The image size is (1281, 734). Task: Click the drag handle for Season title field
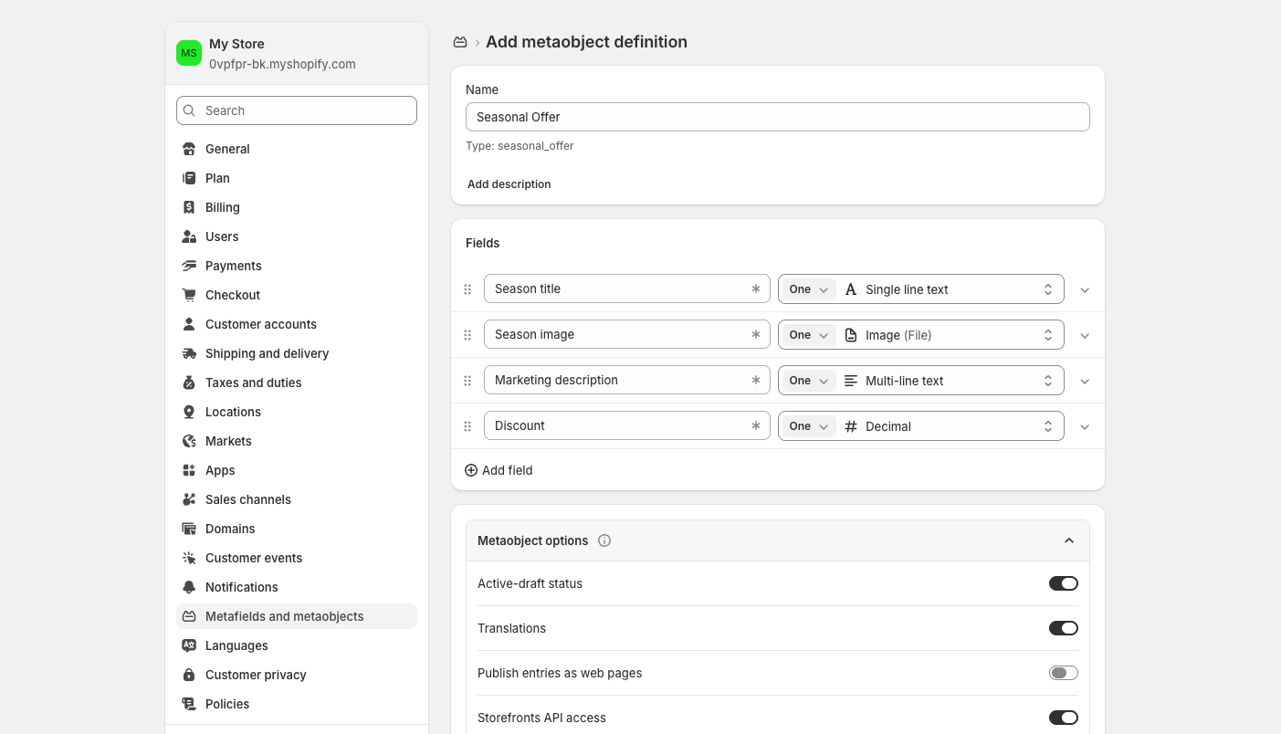pyautogui.click(x=467, y=289)
